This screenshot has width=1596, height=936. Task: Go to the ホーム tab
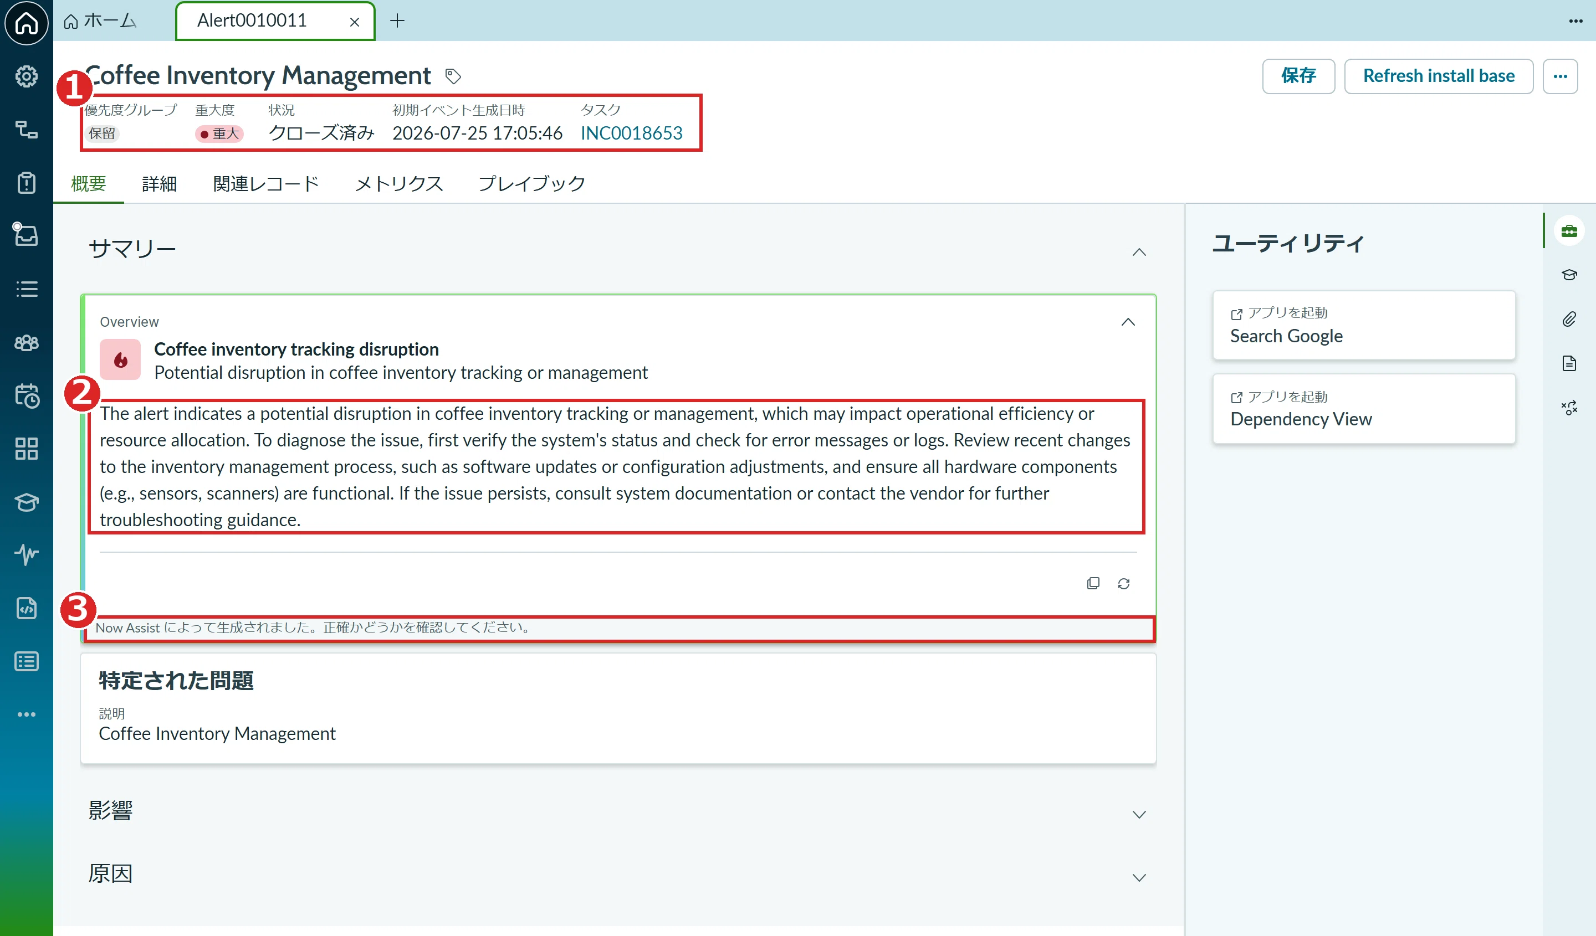point(101,21)
